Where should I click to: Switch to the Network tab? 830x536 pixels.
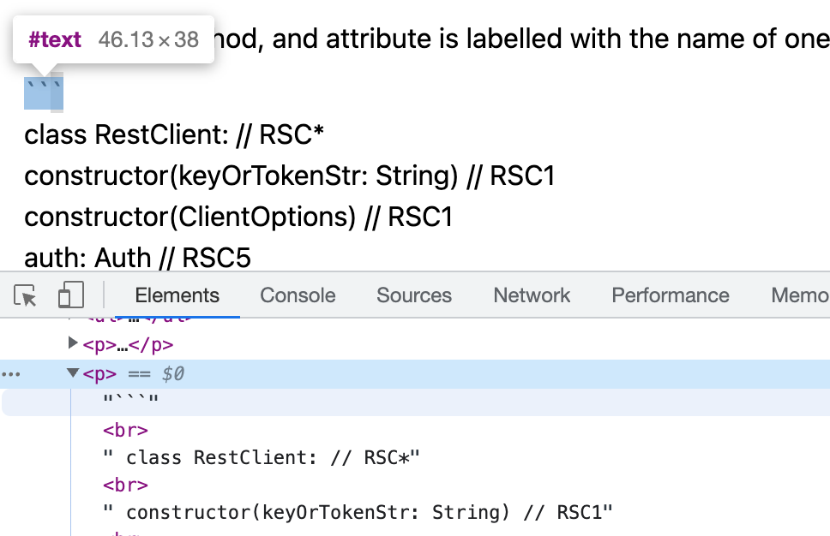coord(532,295)
